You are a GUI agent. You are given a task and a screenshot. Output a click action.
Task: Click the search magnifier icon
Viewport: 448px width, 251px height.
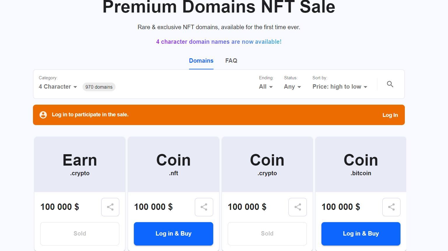coord(390,84)
